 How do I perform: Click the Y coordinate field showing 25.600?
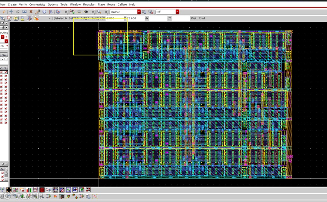coord(135,18)
